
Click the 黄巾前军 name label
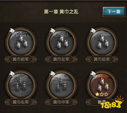(x=21, y=59)
